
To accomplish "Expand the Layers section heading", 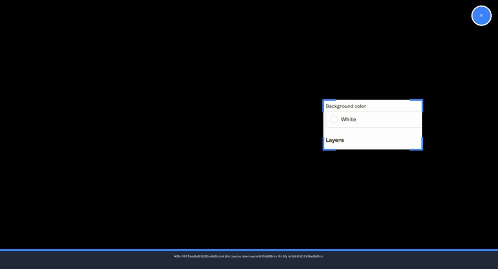I will click(x=335, y=140).
